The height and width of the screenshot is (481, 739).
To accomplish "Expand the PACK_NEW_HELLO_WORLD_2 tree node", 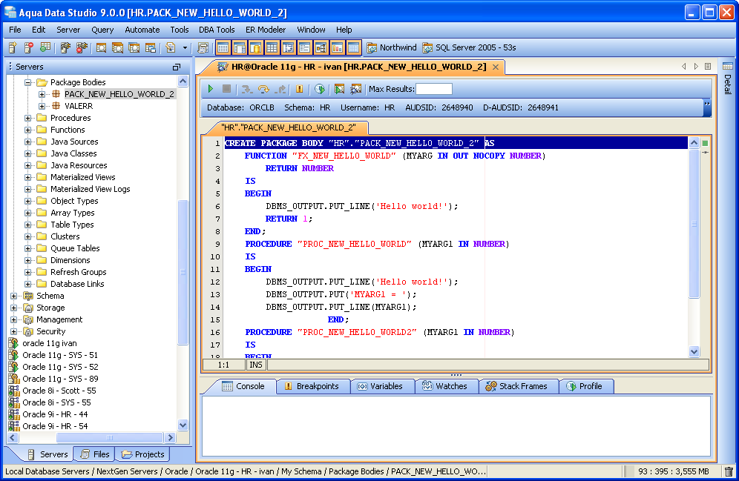I will 42,94.
